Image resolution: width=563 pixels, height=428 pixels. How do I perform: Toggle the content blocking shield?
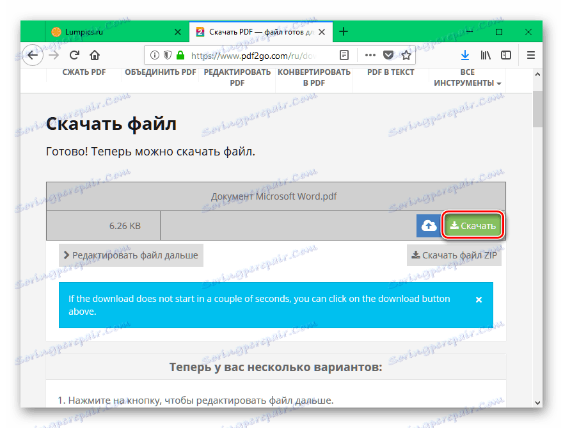pos(167,55)
